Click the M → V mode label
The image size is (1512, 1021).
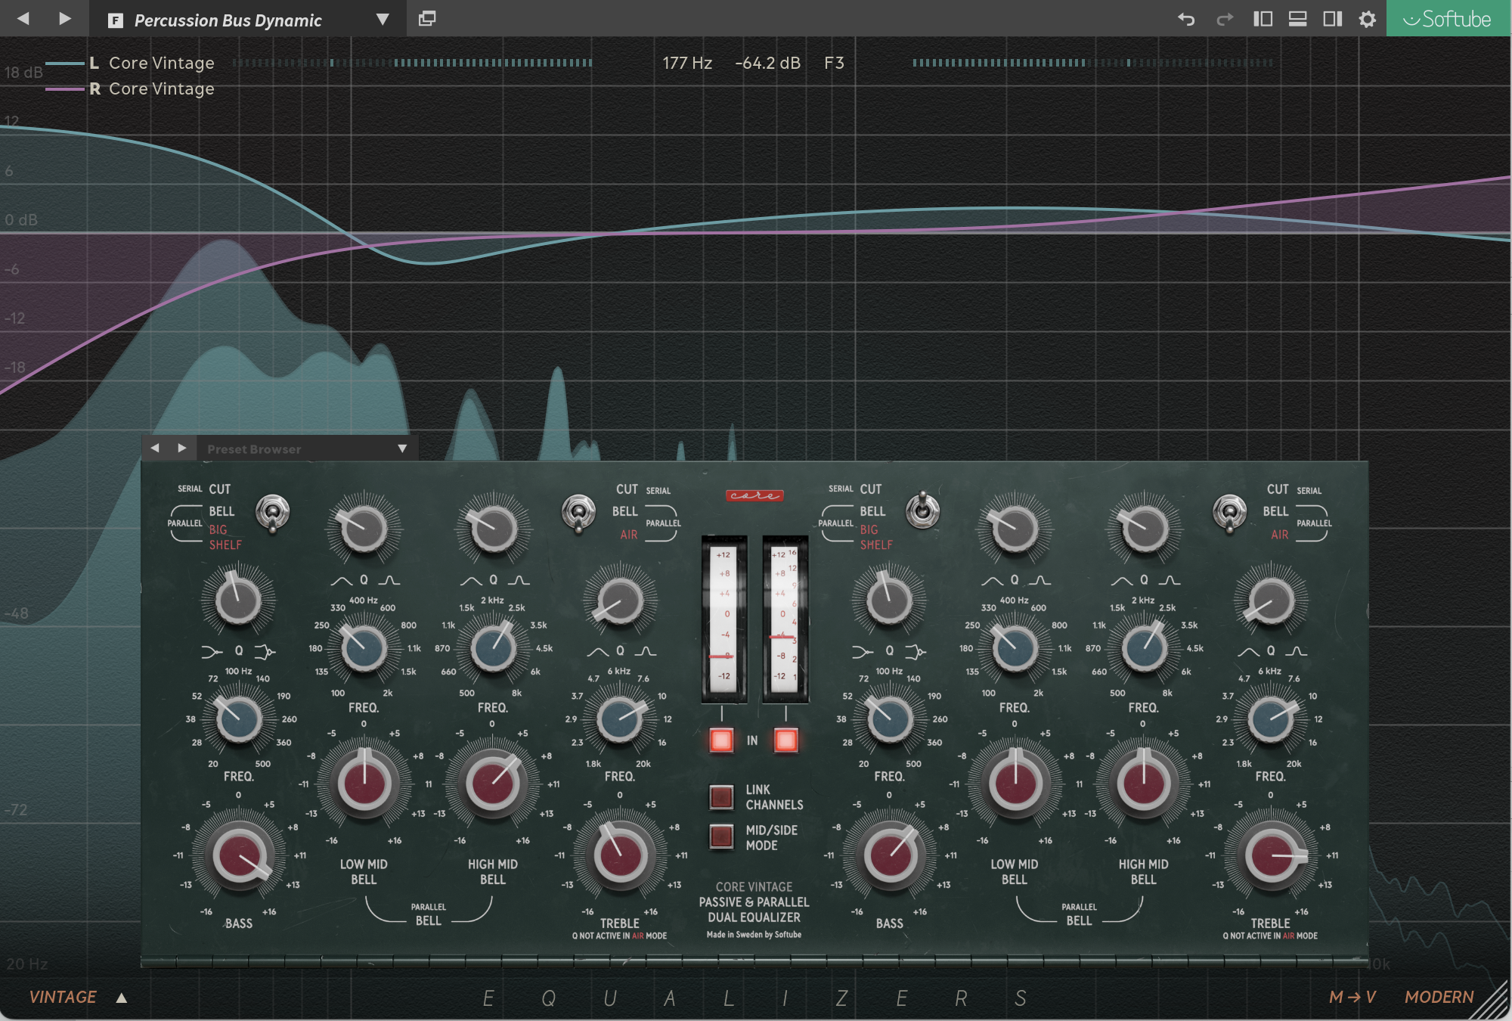click(x=1352, y=997)
